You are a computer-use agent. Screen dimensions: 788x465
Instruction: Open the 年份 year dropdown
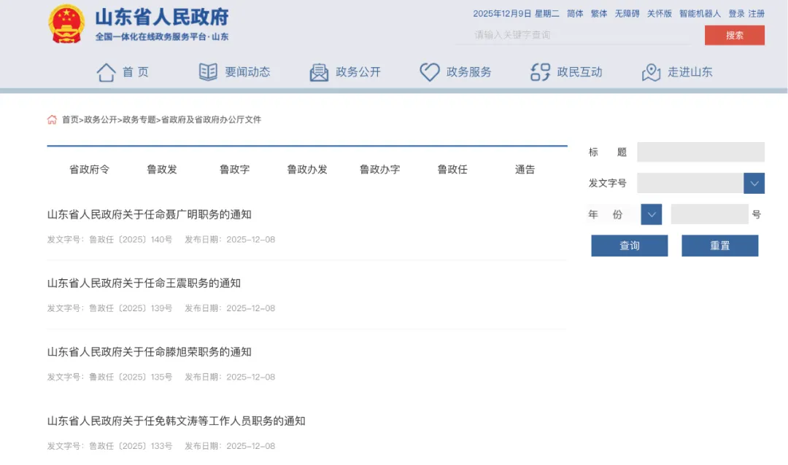pos(651,214)
